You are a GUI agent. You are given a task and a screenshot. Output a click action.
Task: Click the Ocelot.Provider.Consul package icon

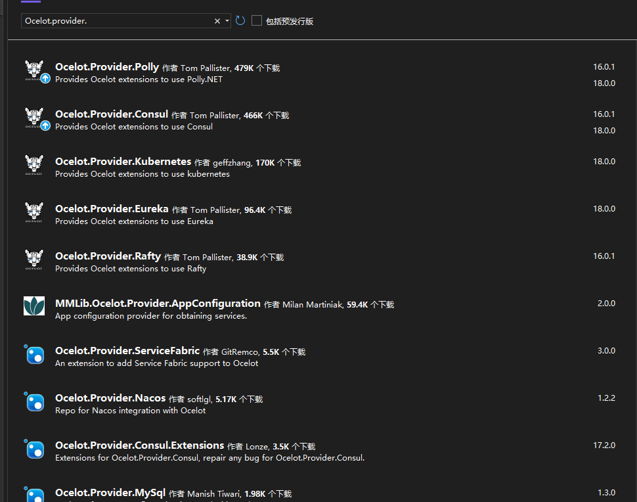(34, 118)
